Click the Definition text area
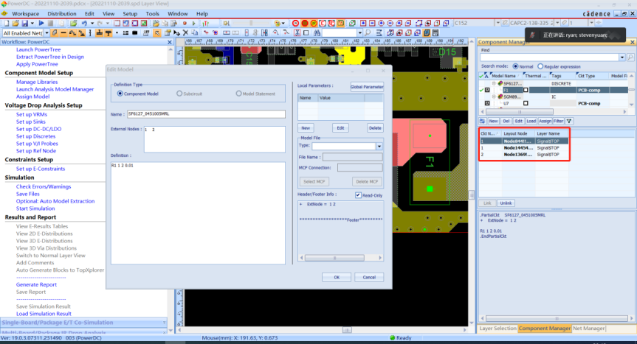 tap(198, 213)
